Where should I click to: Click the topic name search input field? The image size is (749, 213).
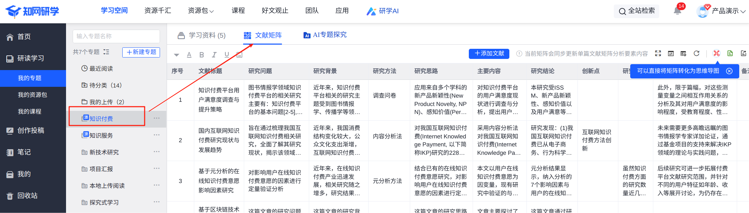116,36
